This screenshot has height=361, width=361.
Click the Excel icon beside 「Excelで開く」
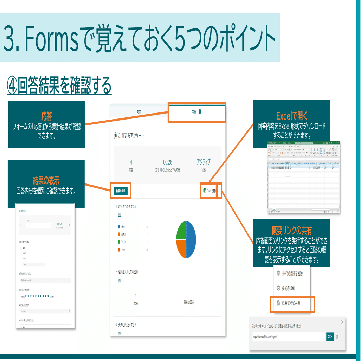(x=205, y=190)
